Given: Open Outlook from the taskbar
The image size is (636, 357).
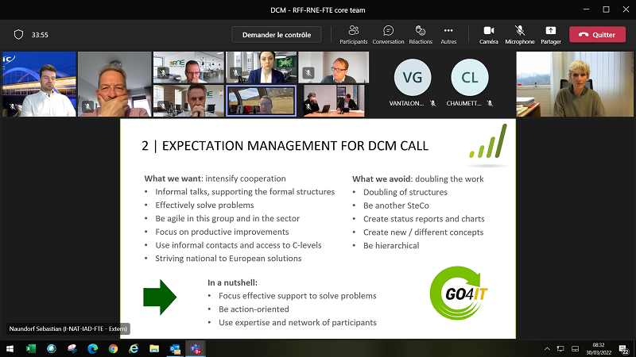Looking at the screenshot, I should pyautogui.click(x=175, y=349).
